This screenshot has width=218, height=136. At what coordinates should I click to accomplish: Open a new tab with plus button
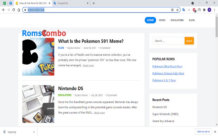(x=94, y=3)
